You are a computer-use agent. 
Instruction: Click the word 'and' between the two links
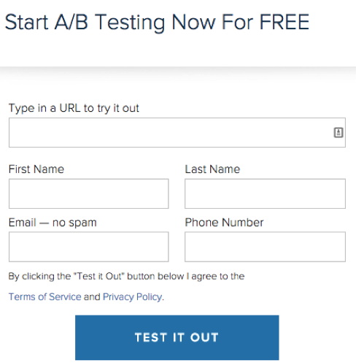92,297
